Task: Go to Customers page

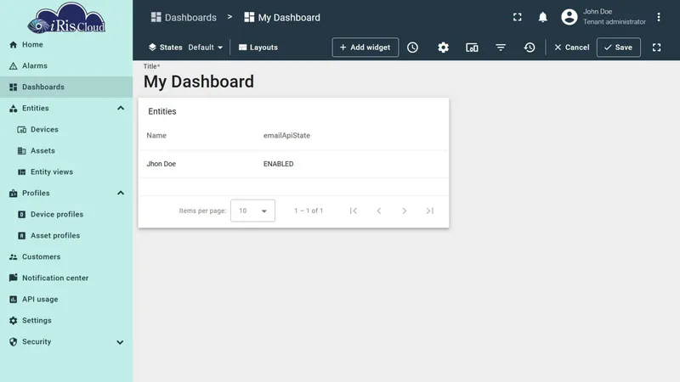Action: pyautogui.click(x=66, y=257)
